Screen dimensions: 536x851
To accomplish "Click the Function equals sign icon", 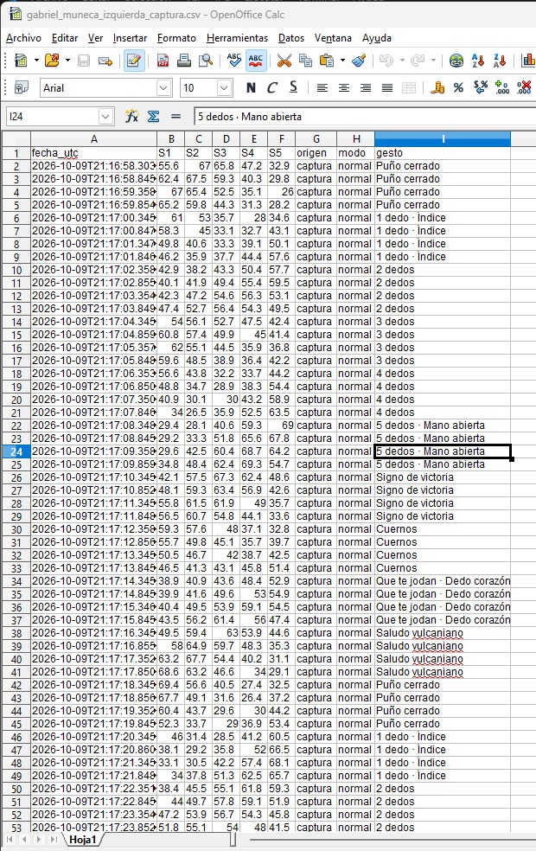I will click(175, 116).
